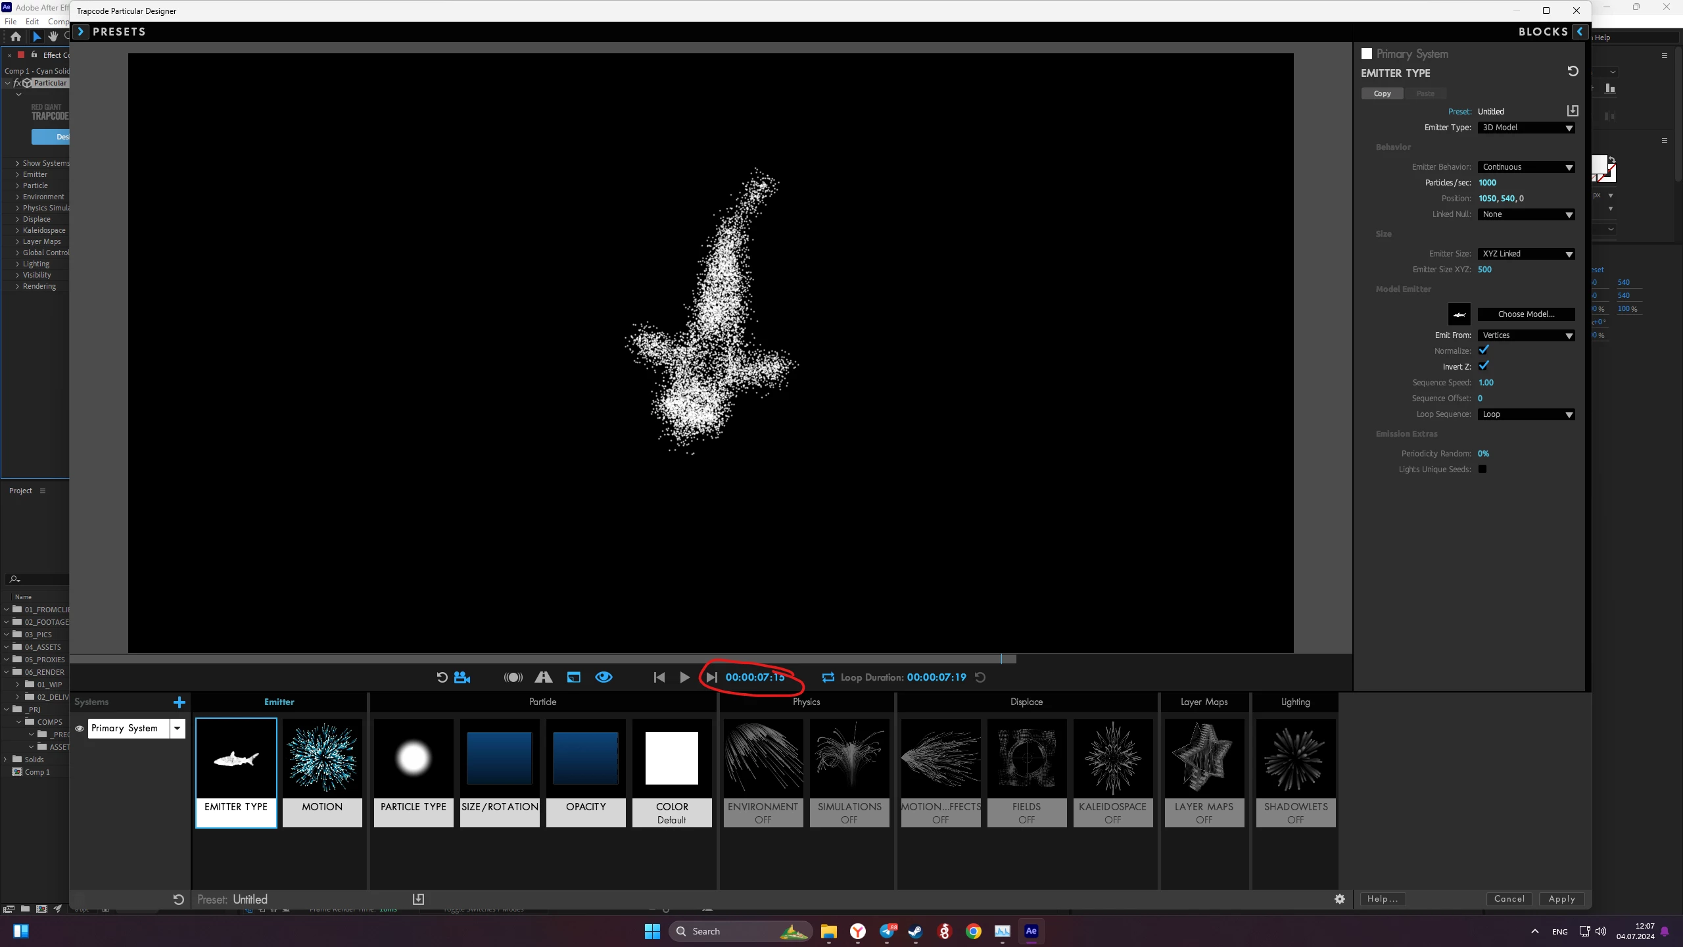Viewport: 1683px width, 947px height.
Task: Click the Choose Model button
Action: point(1526,314)
